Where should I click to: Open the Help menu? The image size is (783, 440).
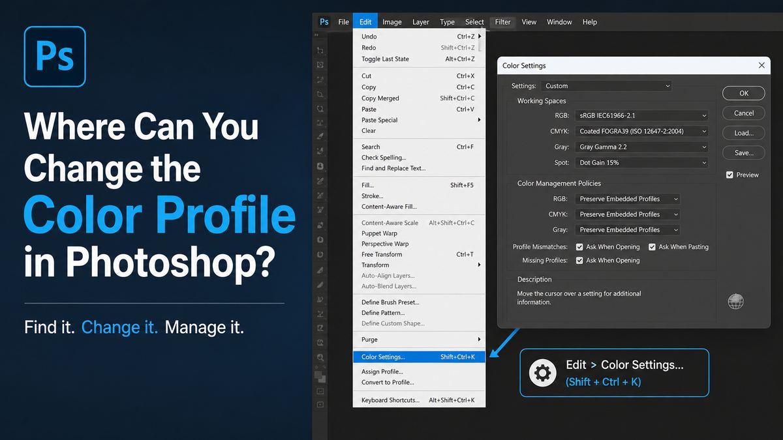(590, 22)
